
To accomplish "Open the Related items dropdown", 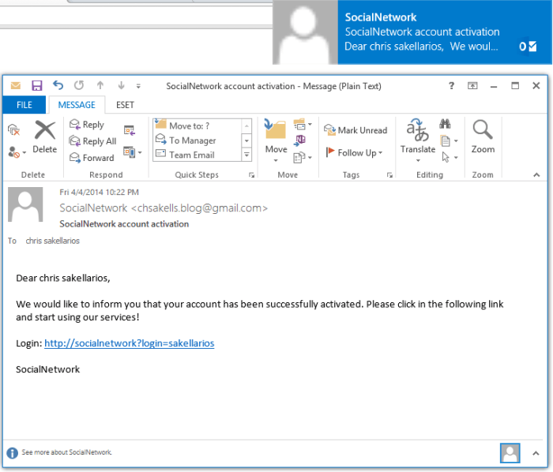I will (x=449, y=141).
